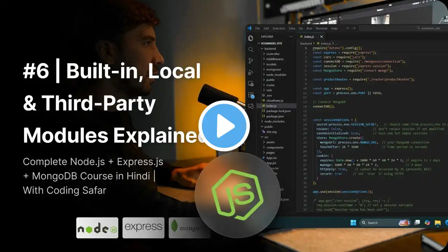Open the Explorer view in the activity bar

point(251,38)
